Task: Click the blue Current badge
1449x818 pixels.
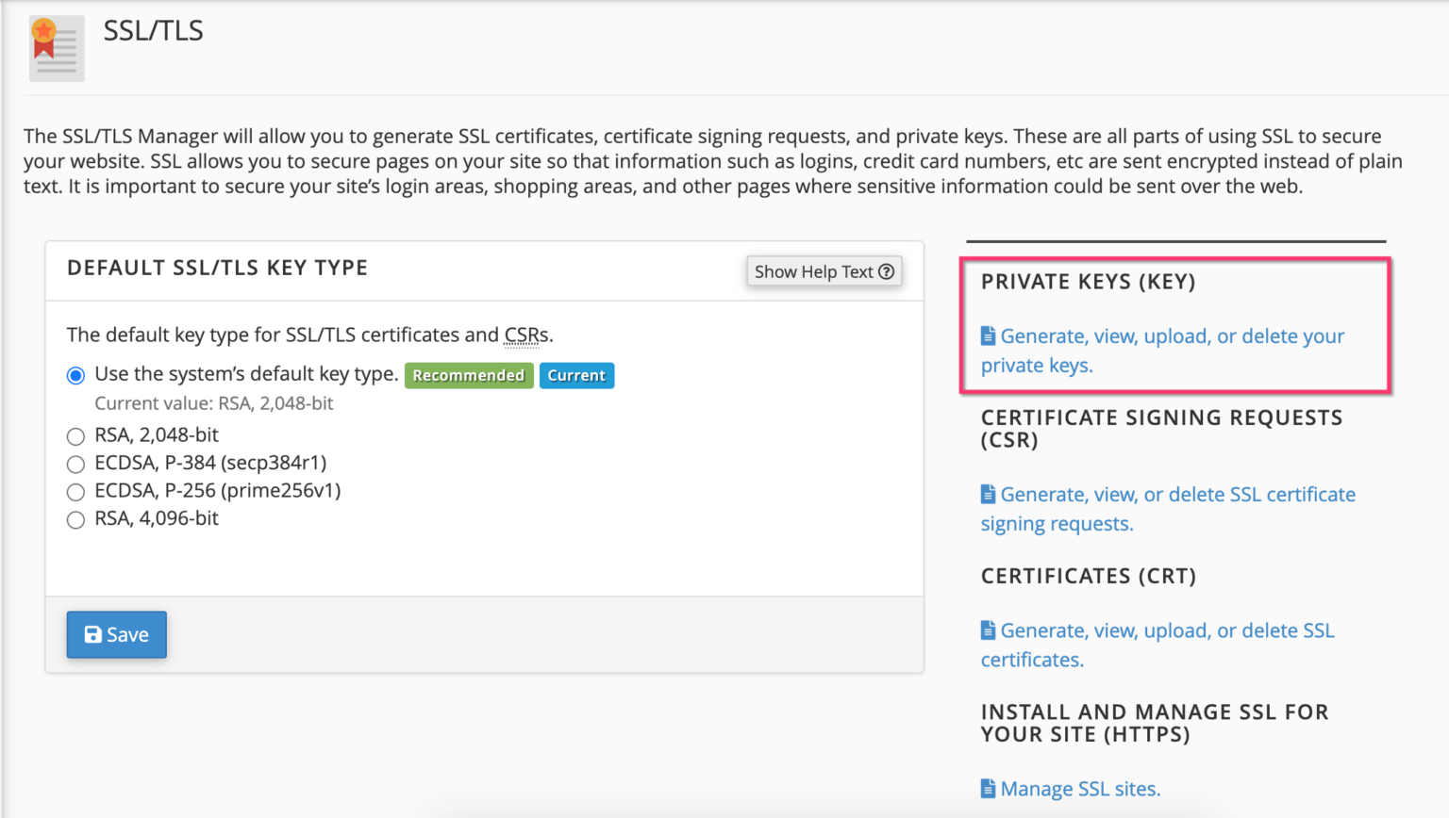Action: [x=576, y=375]
